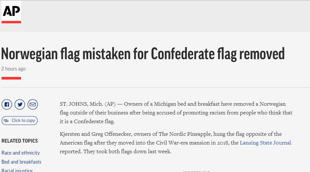Open the Race and ethnicity topic
Viewport: 310px width, 172px height.
(x=20, y=153)
